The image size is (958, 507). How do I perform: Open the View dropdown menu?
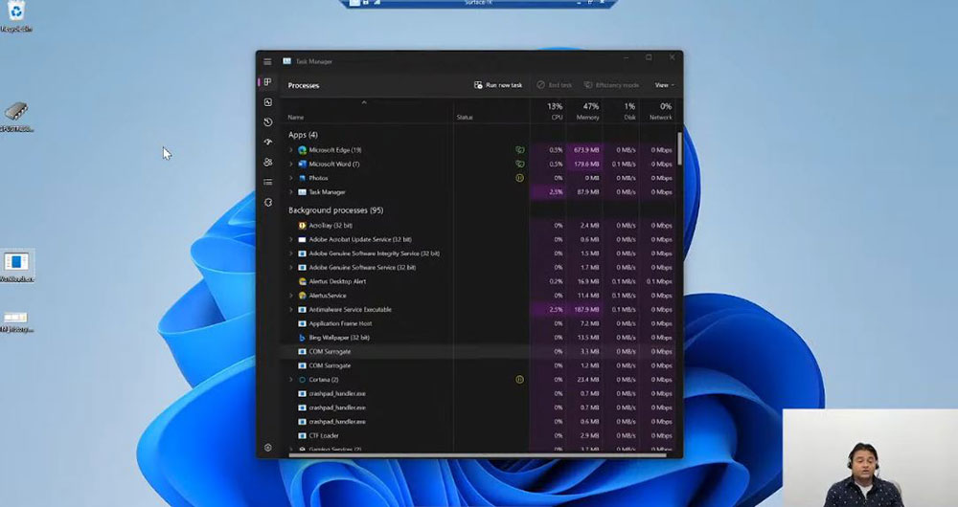click(x=664, y=85)
